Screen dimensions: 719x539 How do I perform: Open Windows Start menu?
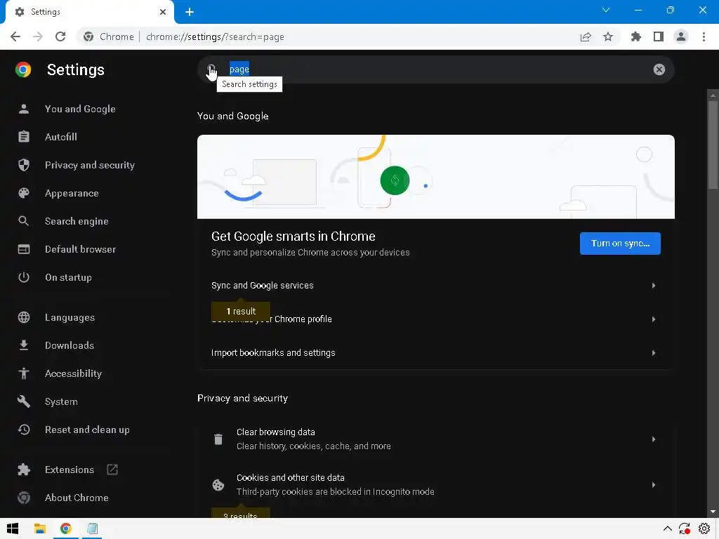point(13,528)
